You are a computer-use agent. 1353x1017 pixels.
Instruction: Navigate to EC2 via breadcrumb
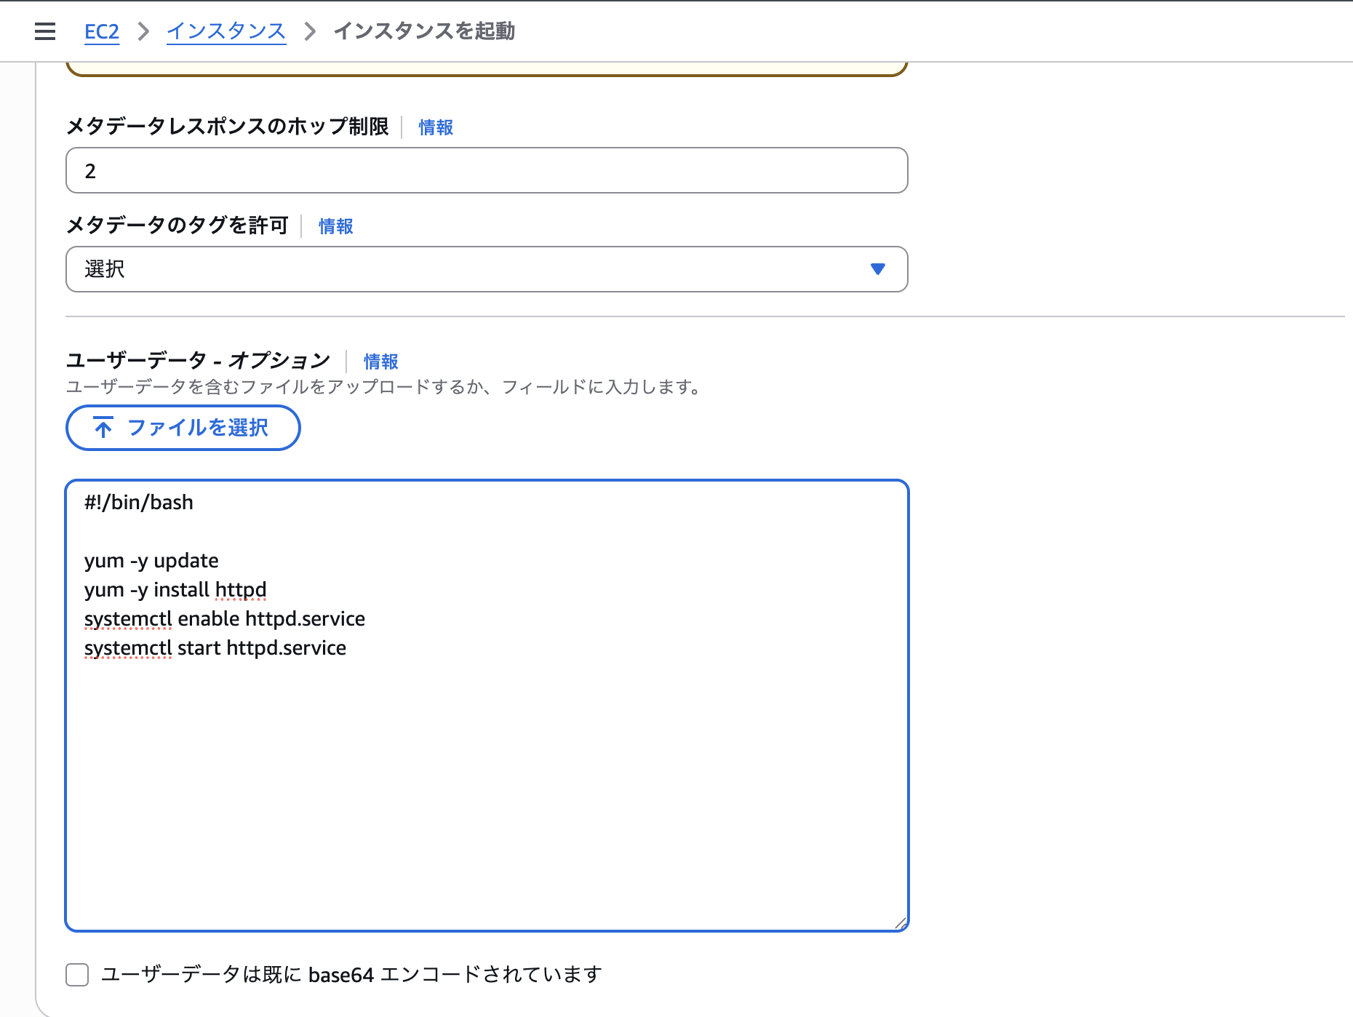(x=102, y=31)
